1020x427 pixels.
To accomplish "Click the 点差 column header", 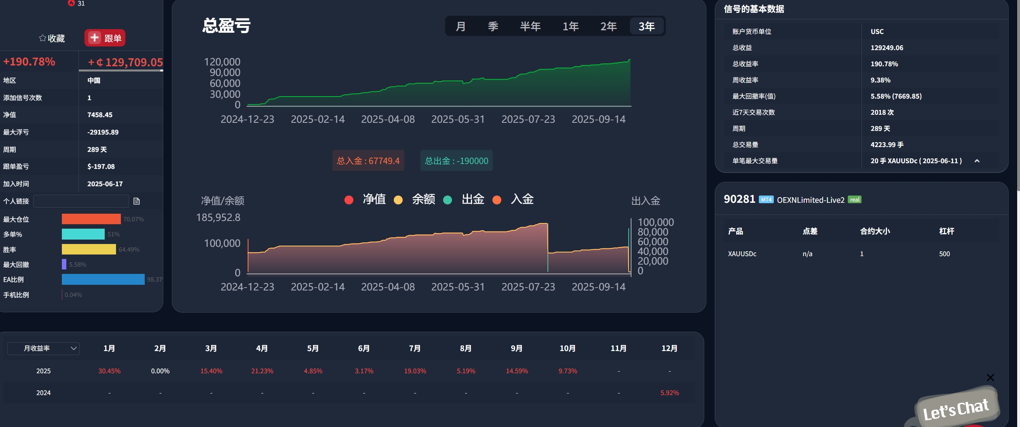I will (x=810, y=231).
